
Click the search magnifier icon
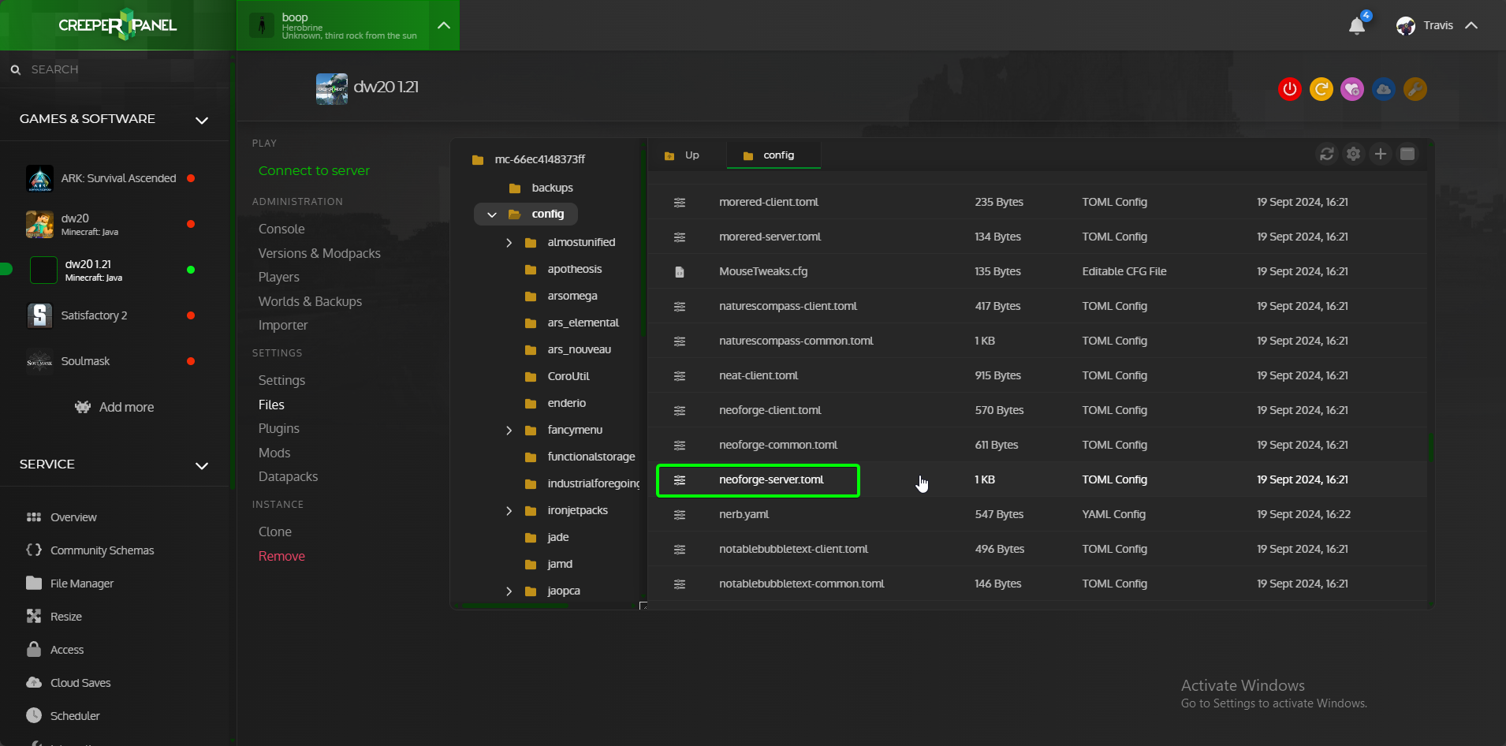coord(16,69)
